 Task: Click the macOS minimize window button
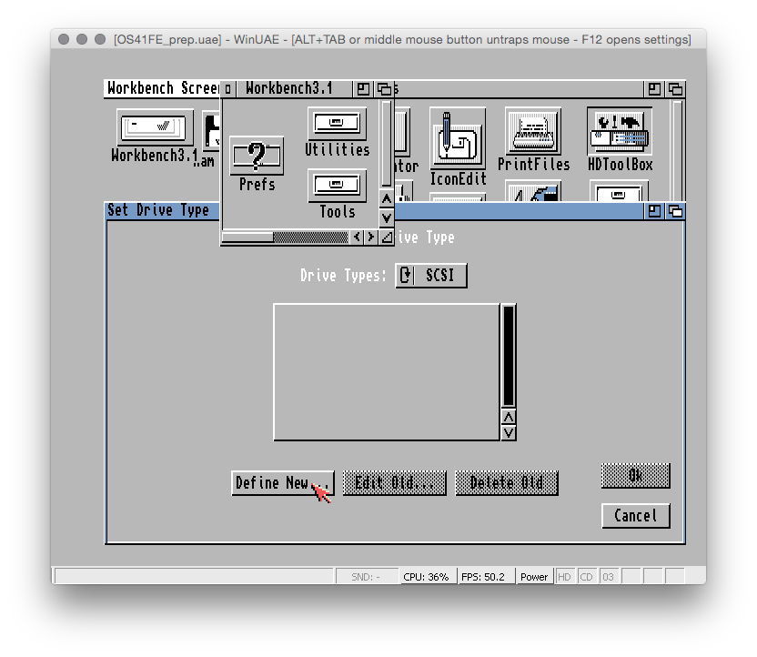(82, 39)
